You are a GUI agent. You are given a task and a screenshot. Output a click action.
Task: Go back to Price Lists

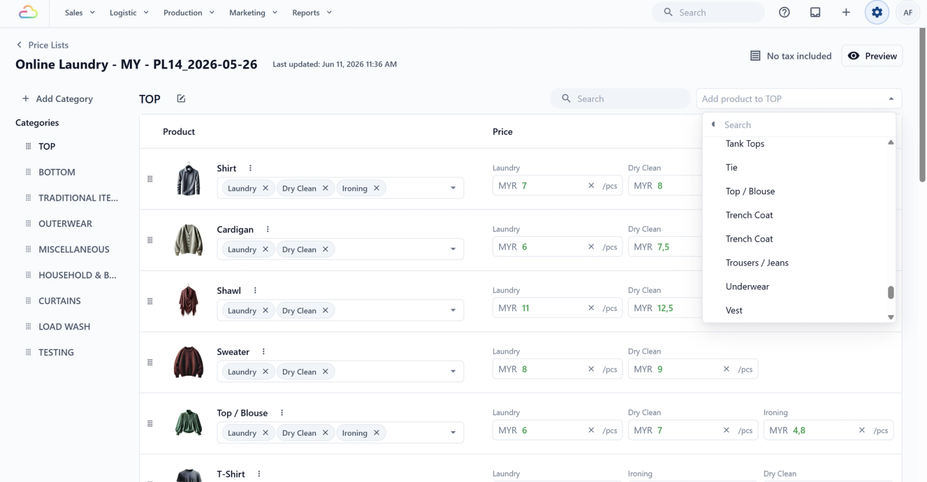click(x=42, y=45)
